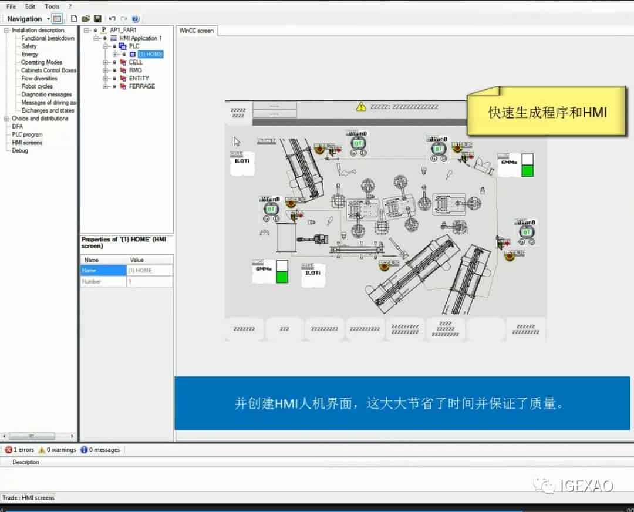The width and height of the screenshot is (634, 512).
Task: Click the upper-left ILOTi box in HMI
Action: 242,163
